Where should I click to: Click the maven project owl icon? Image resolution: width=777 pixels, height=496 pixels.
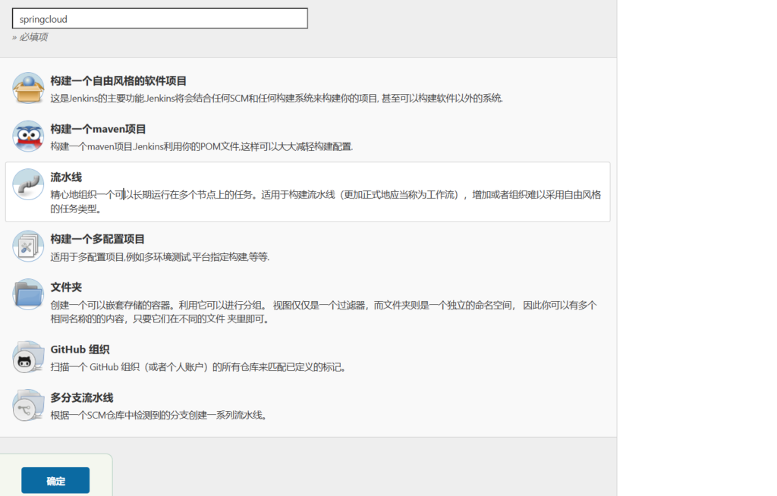28,137
